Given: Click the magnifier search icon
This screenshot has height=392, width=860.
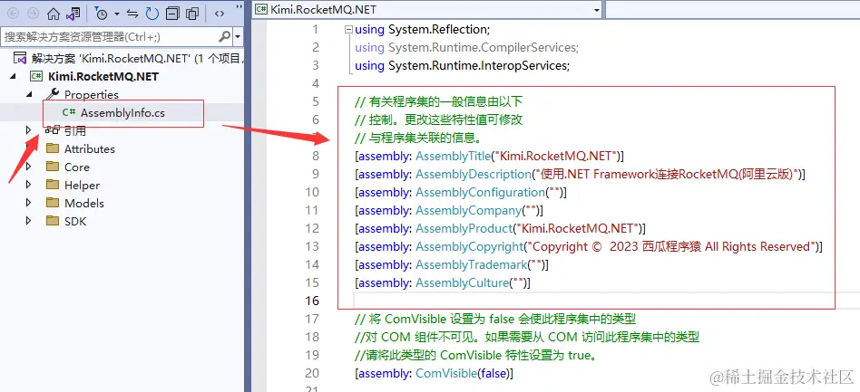Looking at the screenshot, I should (225, 37).
